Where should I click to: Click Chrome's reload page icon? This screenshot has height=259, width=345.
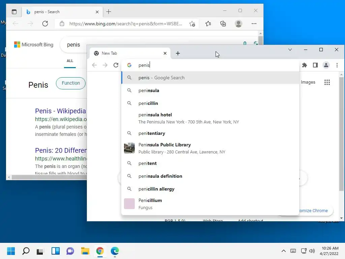point(116,65)
